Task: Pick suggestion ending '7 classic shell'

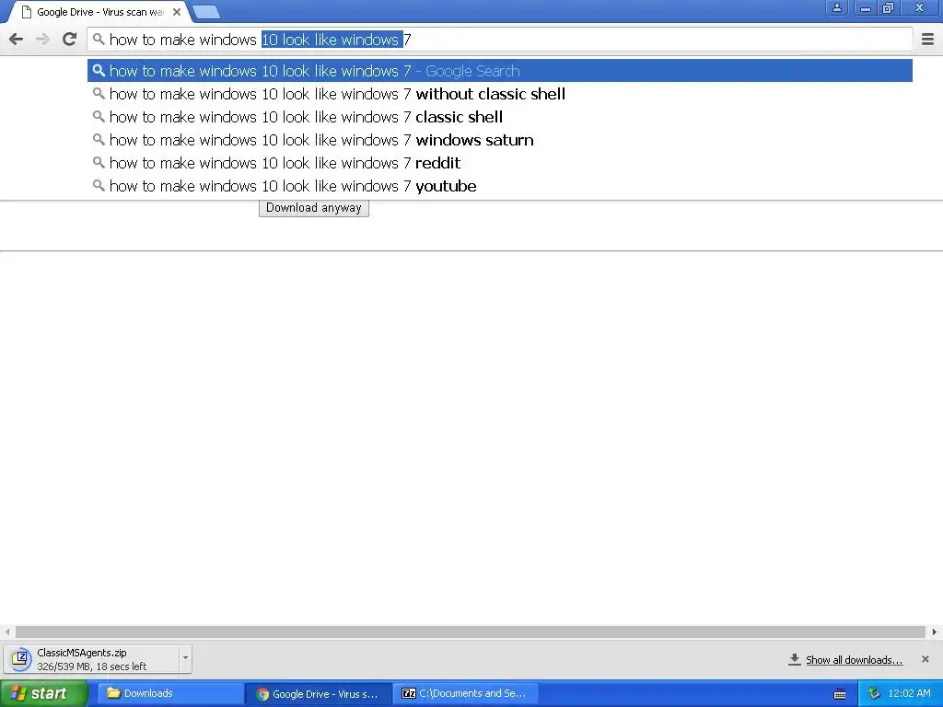Action: 500,117
